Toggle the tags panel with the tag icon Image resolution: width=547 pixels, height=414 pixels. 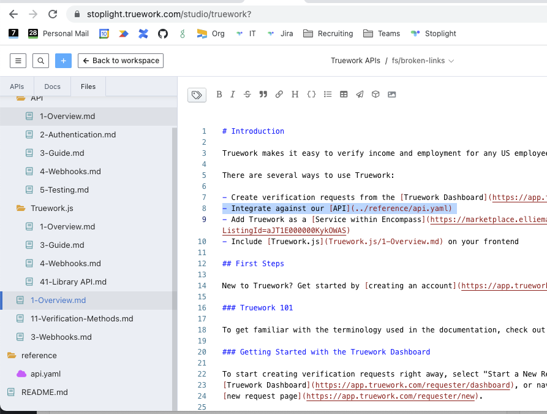[x=197, y=94]
